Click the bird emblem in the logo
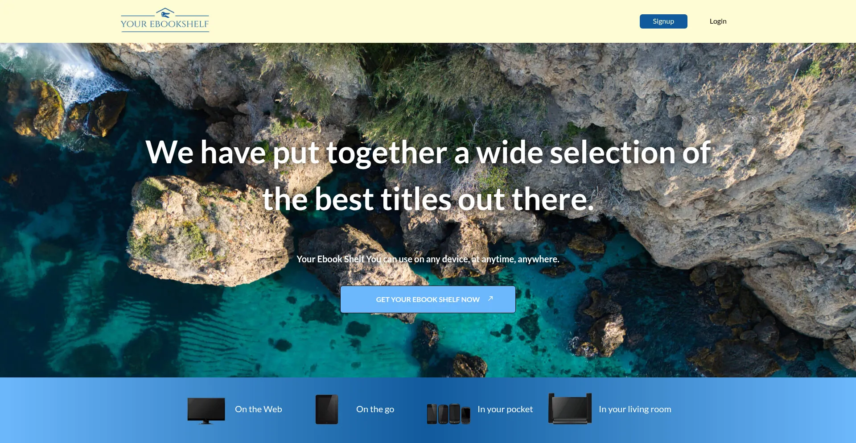The height and width of the screenshot is (443, 856). pyautogui.click(x=165, y=13)
